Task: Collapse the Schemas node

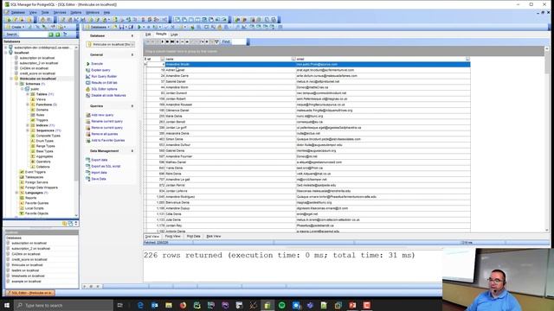Action: click(16, 84)
